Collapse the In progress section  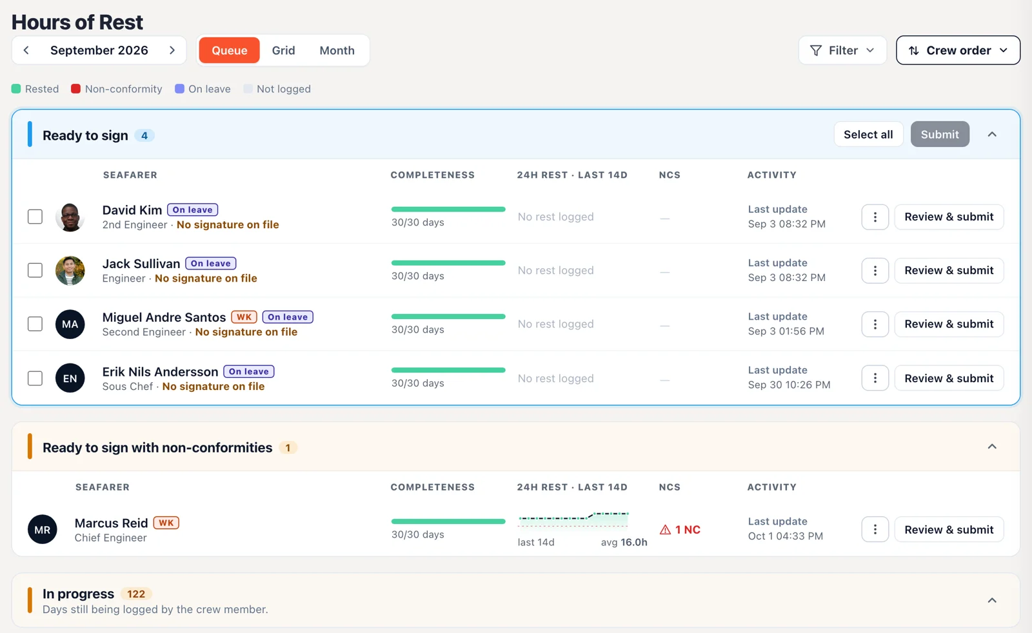(992, 600)
